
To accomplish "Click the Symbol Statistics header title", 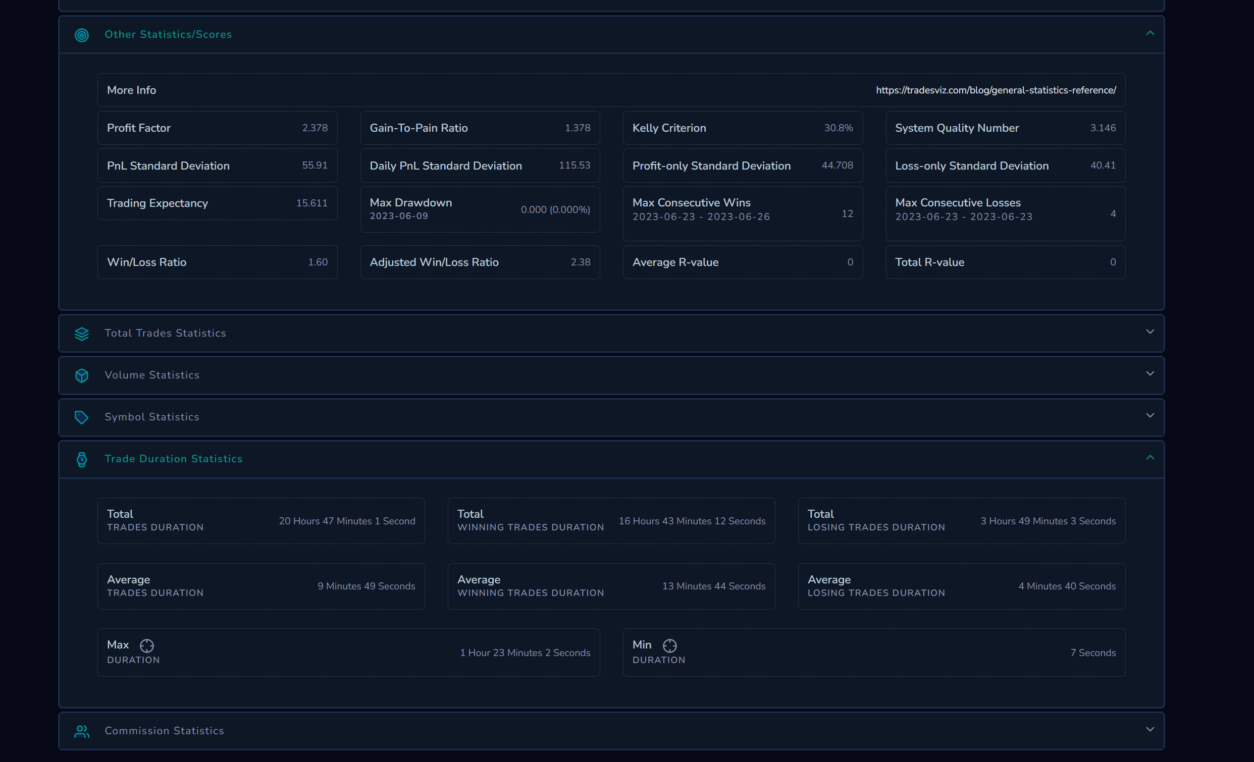I will [152, 417].
